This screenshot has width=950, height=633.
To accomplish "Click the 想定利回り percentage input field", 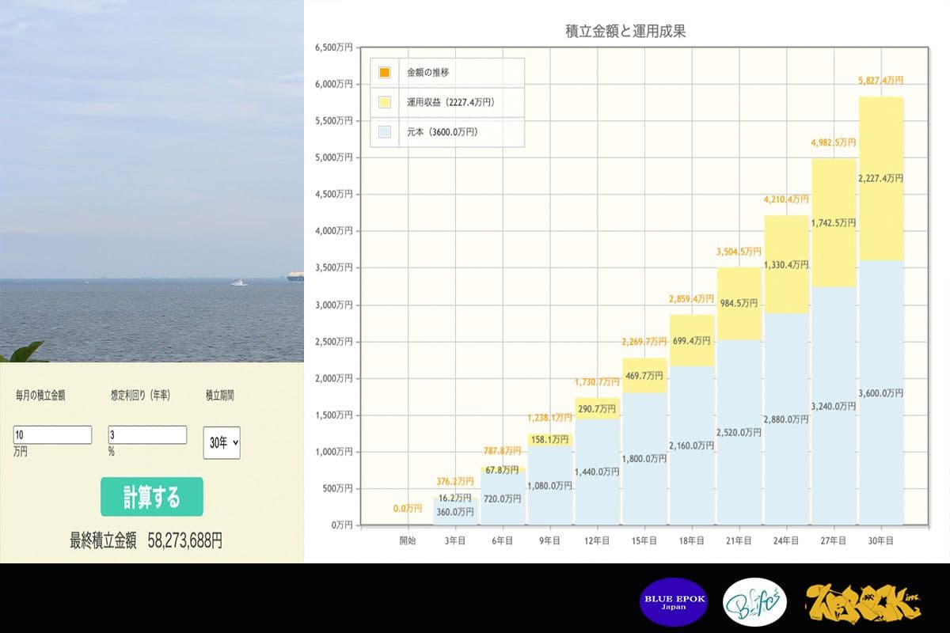I will pyautogui.click(x=147, y=435).
